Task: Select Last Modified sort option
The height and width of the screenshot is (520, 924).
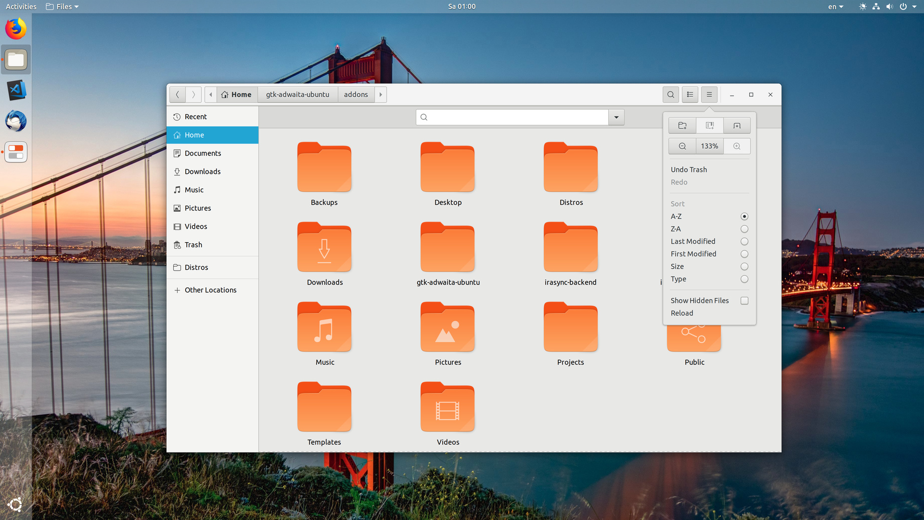Action: 693,242
